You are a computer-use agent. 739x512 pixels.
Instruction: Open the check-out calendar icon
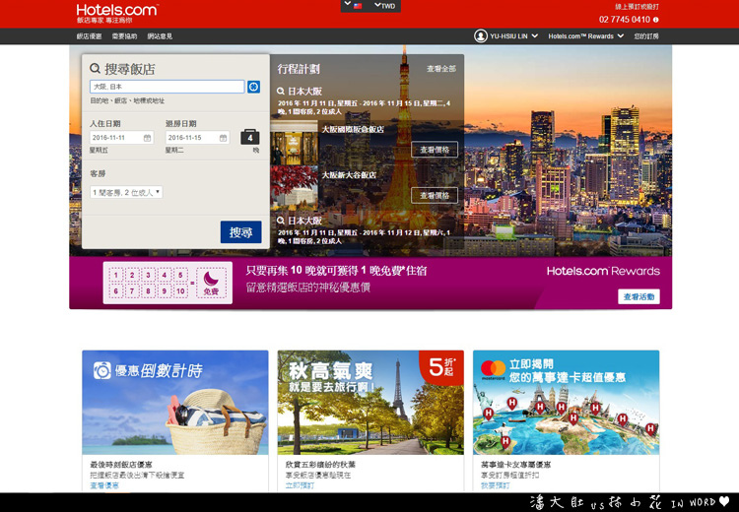click(x=223, y=138)
